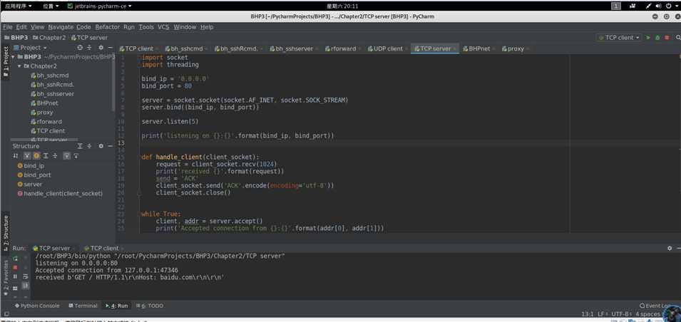This screenshot has height=322, width=681.
Task: Open the VCS menu
Action: pyautogui.click(x=163, y=27)
